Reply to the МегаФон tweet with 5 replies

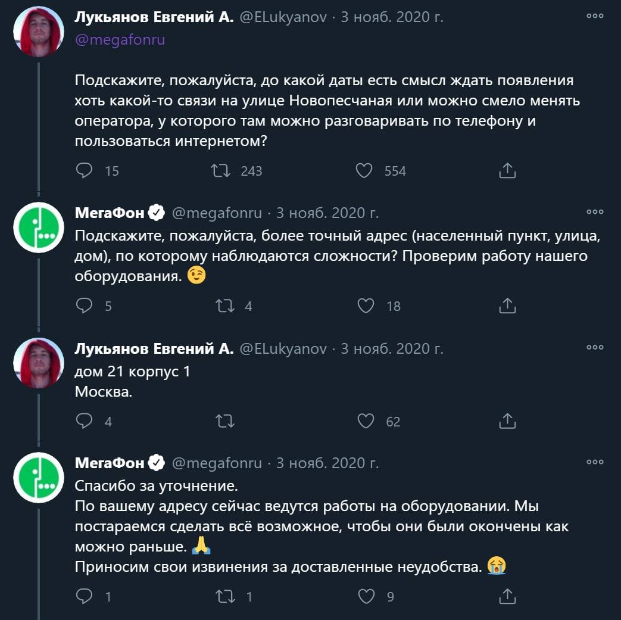84,306
